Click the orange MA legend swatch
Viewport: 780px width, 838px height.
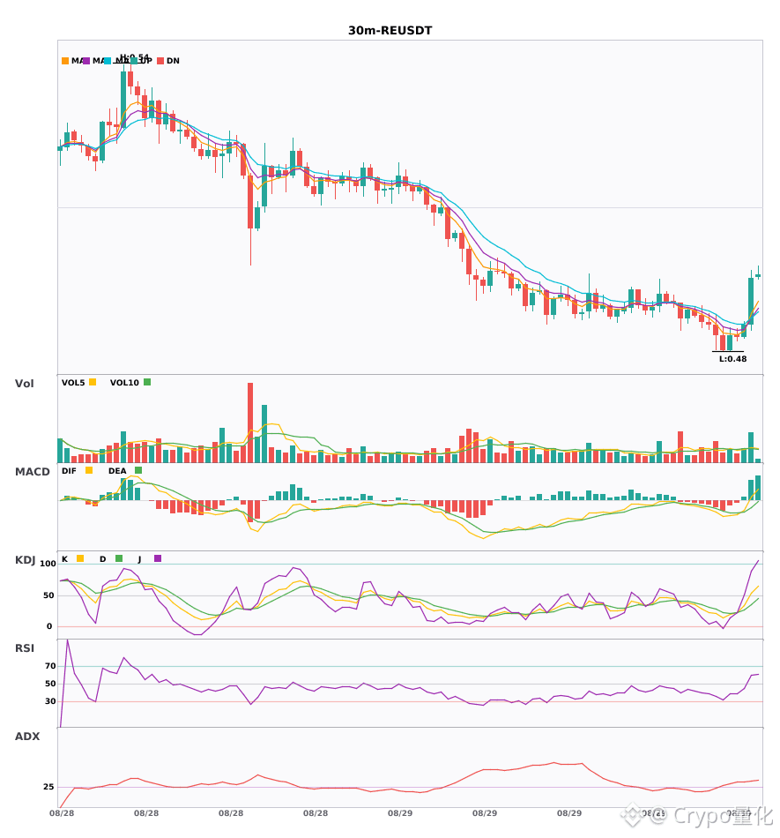[65, 61]
